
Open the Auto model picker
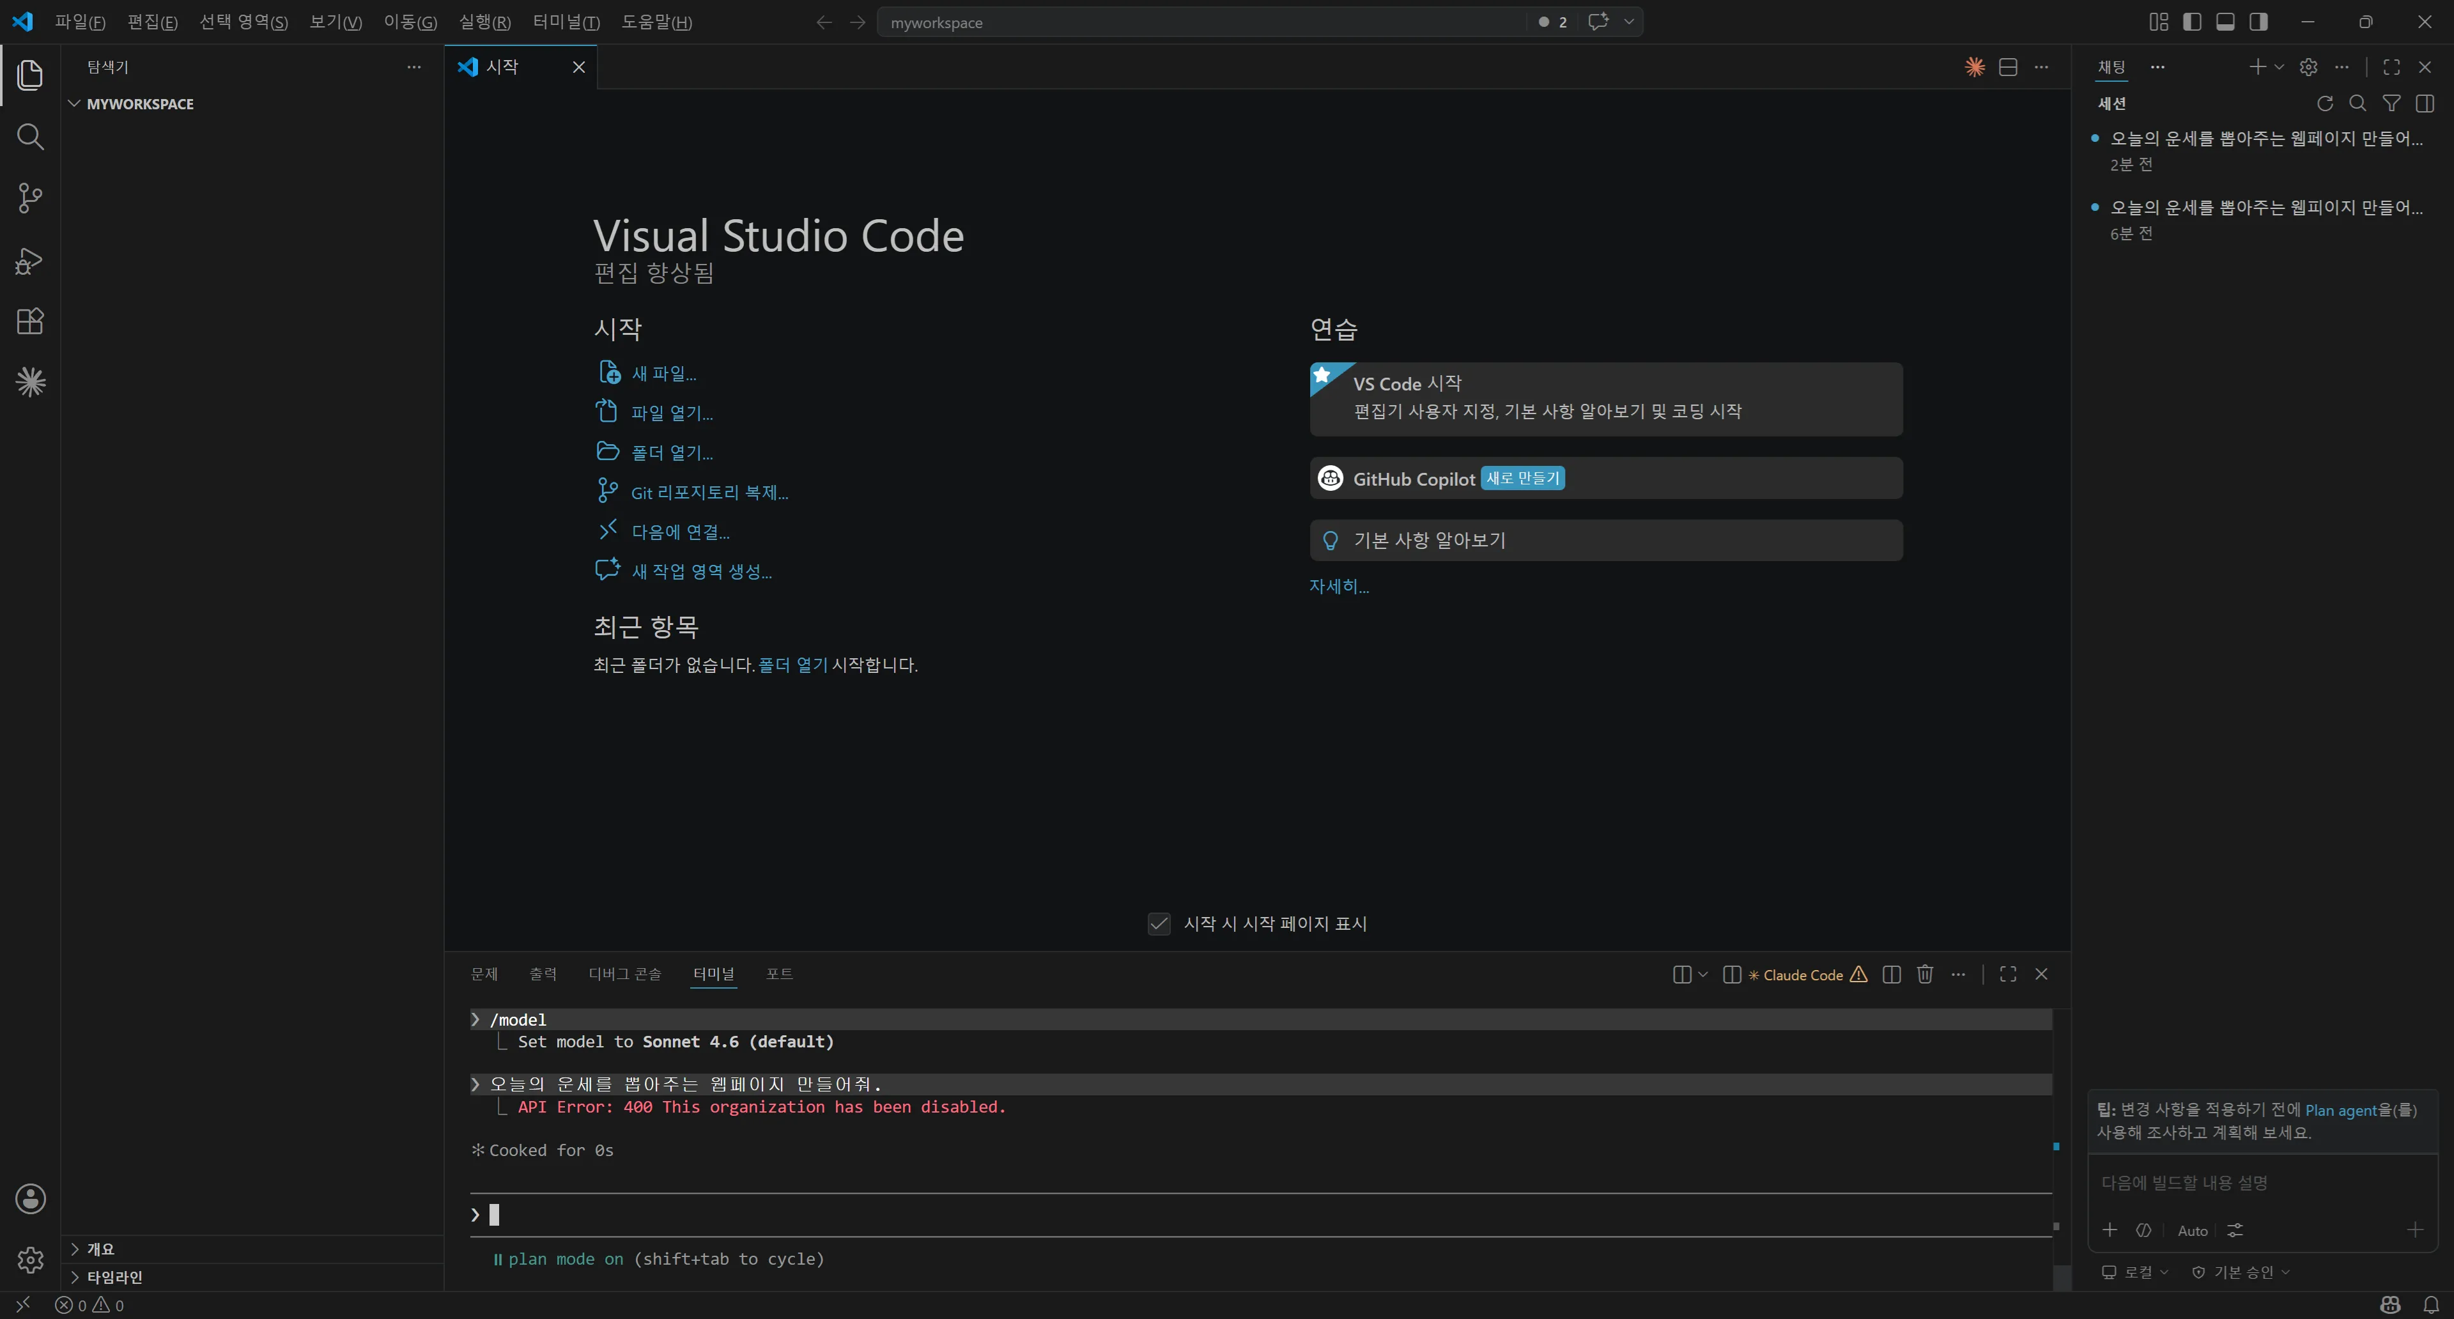(x=2192, y=1230)
